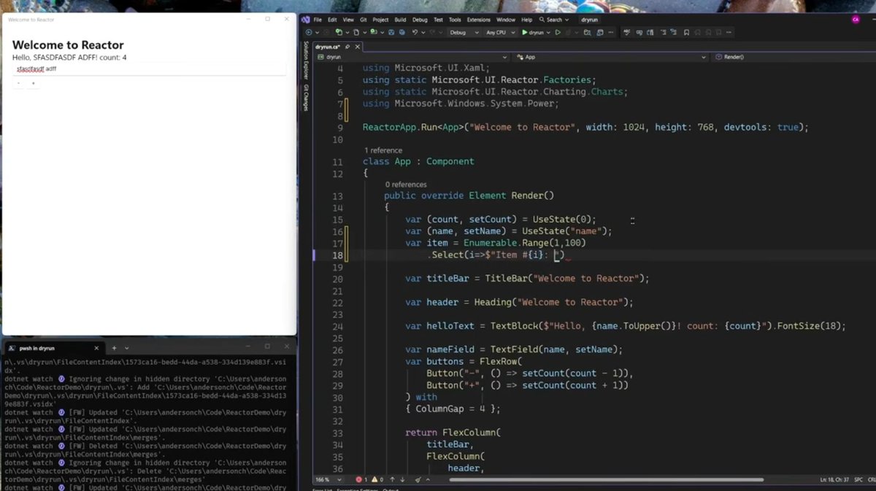Image resolution: width=876 pixels, height=491 pixels.
Task: Click the user account avatar icon
Action: pyautogui.click(x=856, y=20)
